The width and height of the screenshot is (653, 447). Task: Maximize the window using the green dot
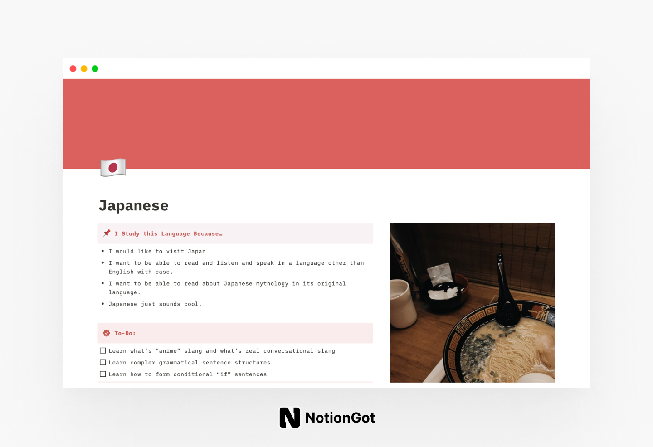tap(95, 69)
